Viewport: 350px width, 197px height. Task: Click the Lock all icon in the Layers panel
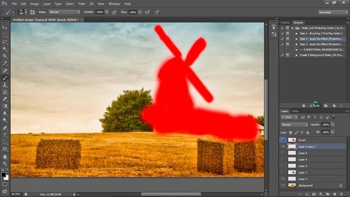pyautogui.click(x=307, y=132)
